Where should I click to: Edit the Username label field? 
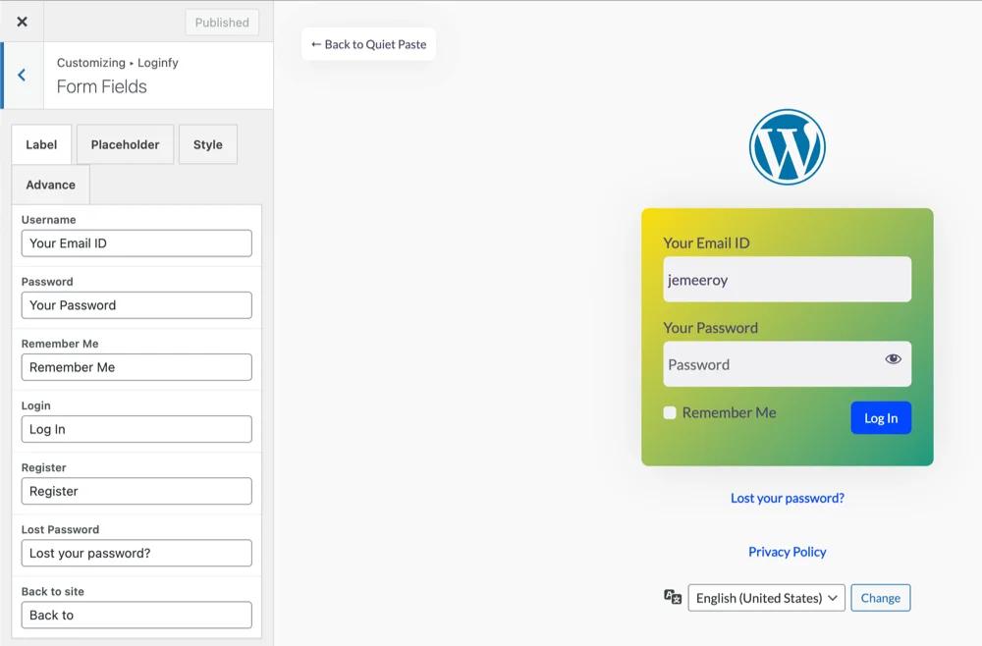pos(136,242)
